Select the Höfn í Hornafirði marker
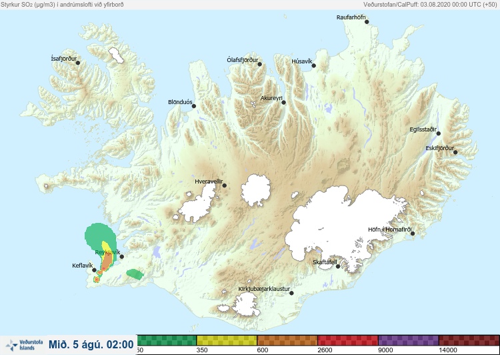Viewport: 500px width, 355px height. pyautogui.click(x=412, y=234)
